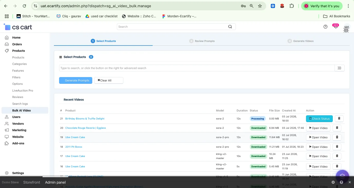Open Storefront from bottom bar
The height and width of the screenshot is (188, 354).
pos(32,182)
